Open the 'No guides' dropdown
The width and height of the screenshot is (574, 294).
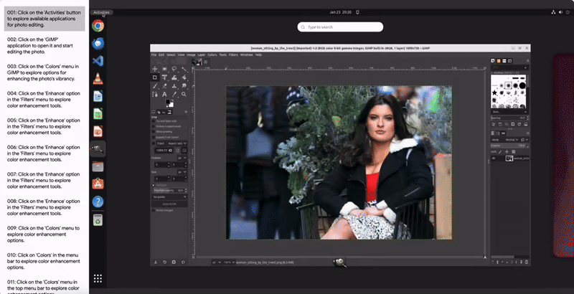pyautogui.click(x=169, y=196)
